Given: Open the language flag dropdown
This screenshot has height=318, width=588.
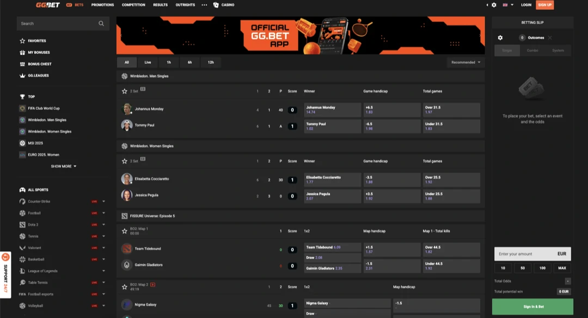Looking at the screenshot, I should 508,5.
